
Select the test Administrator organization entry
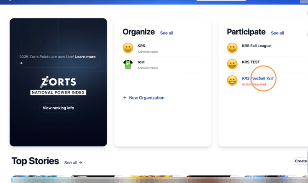163,65
